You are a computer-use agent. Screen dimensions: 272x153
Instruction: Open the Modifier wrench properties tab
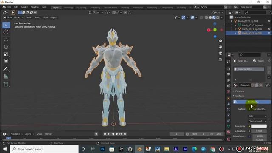[x=229, y=104]
